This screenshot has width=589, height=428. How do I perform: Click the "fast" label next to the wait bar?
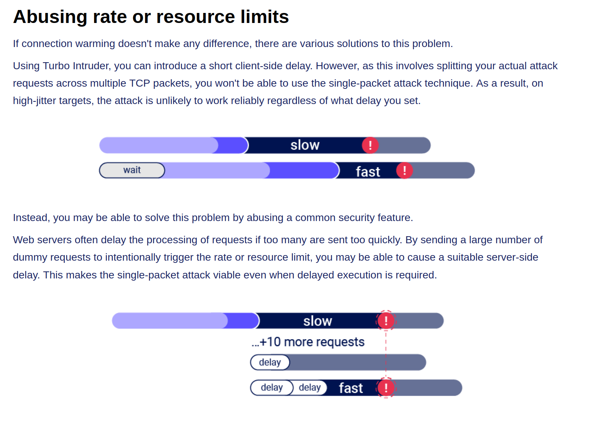368,171
